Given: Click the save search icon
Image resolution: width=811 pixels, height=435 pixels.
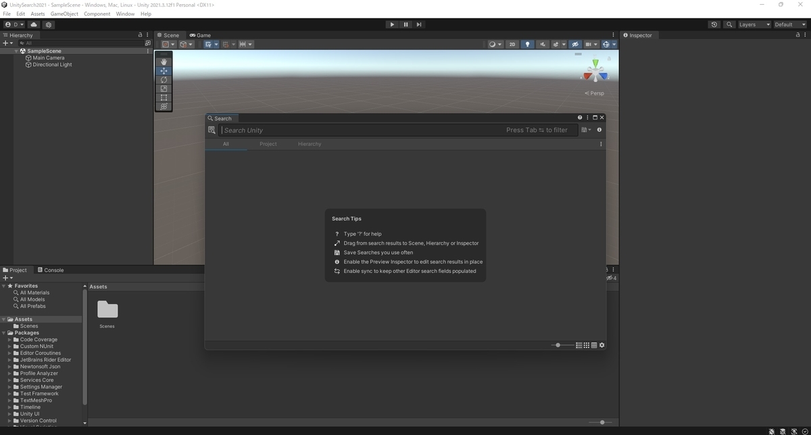Looking at the screenshot, I should click(x=584, y=130).
